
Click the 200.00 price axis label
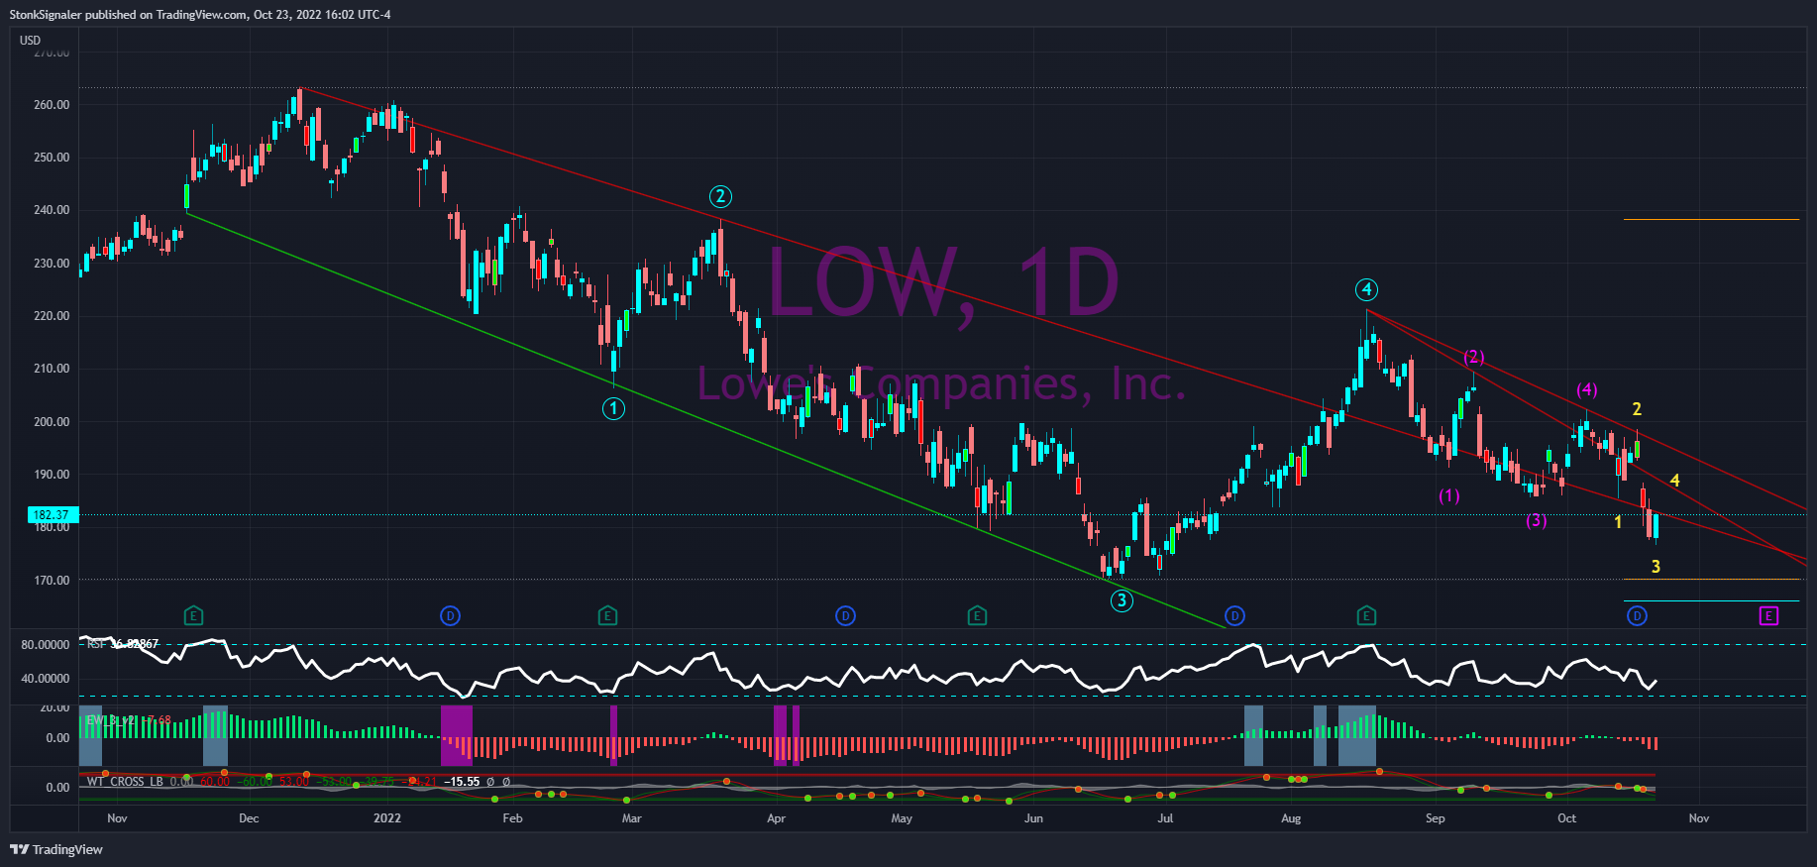coord(52,421)
